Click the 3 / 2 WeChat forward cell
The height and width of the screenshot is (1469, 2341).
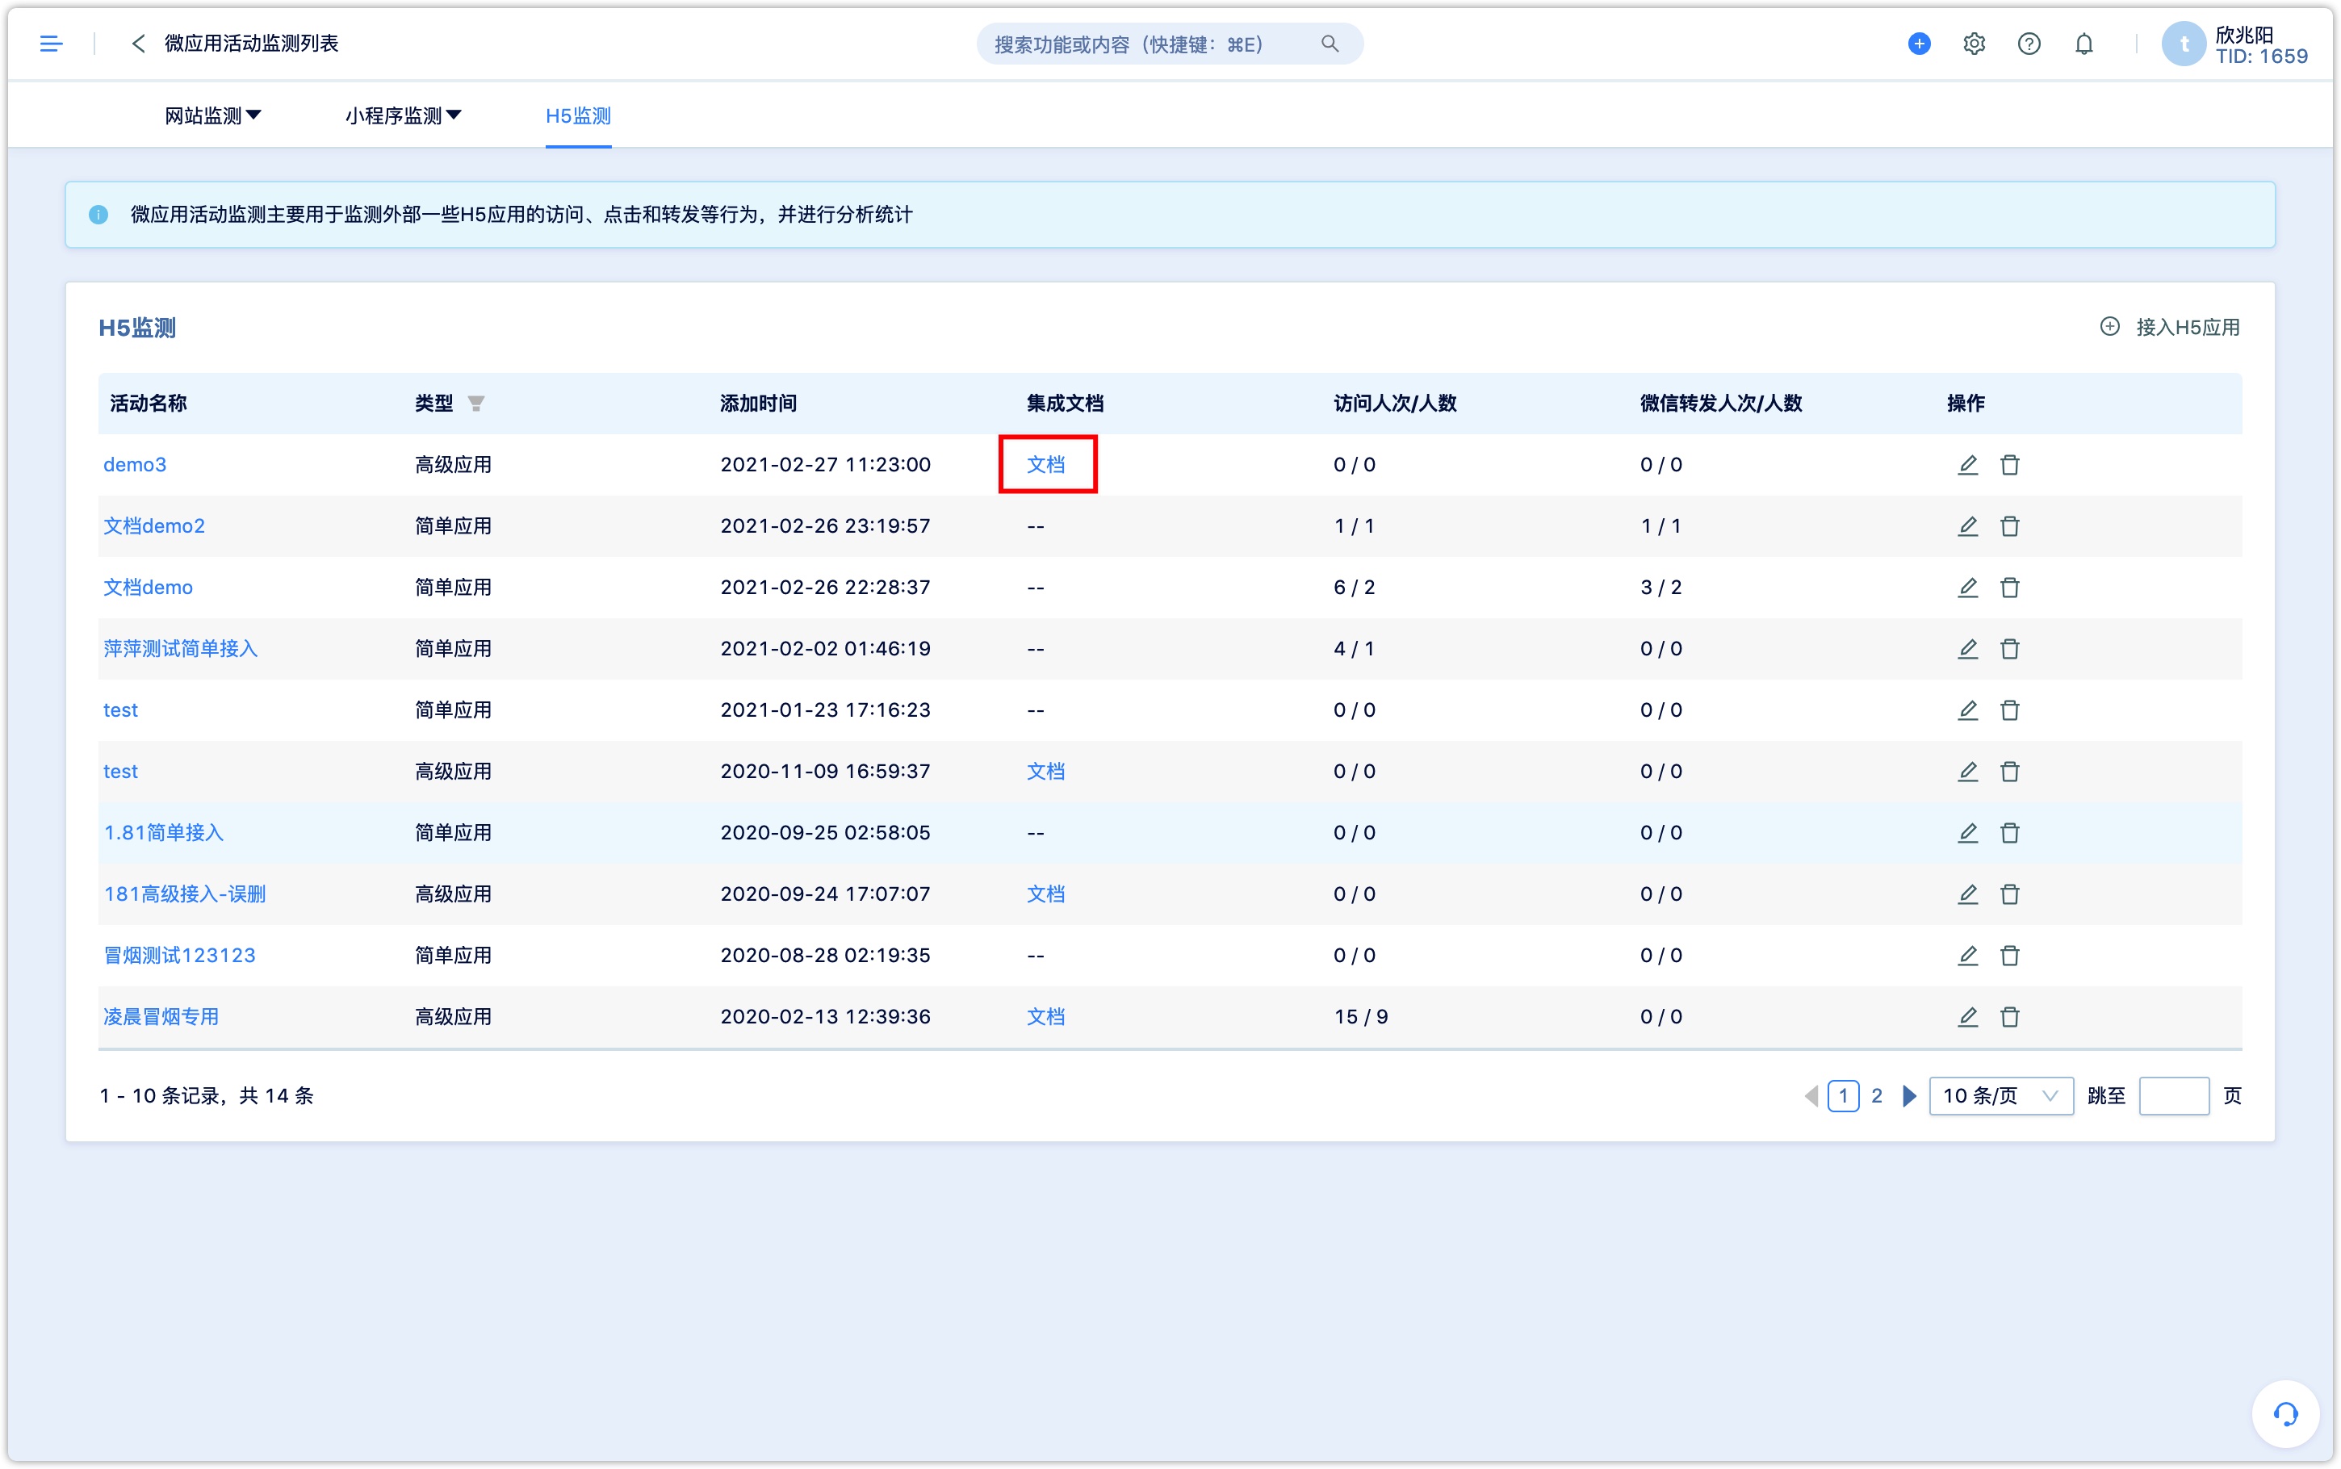(x=1661, y=587)
